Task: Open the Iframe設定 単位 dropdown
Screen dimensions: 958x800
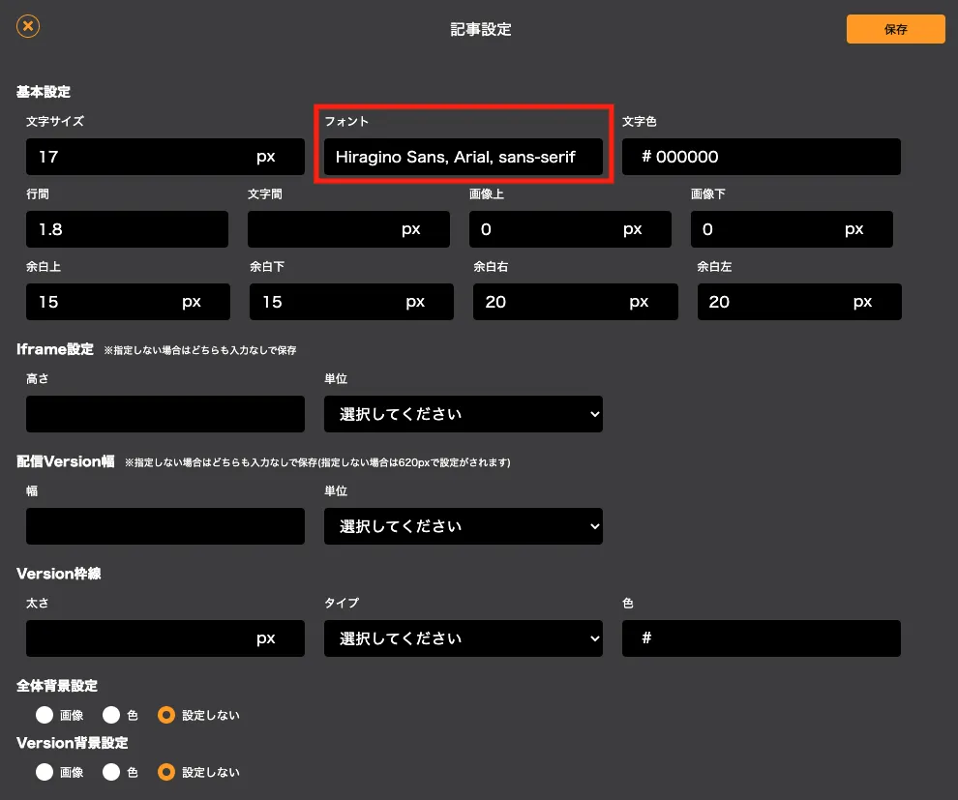Action: (x=464, y=414)
